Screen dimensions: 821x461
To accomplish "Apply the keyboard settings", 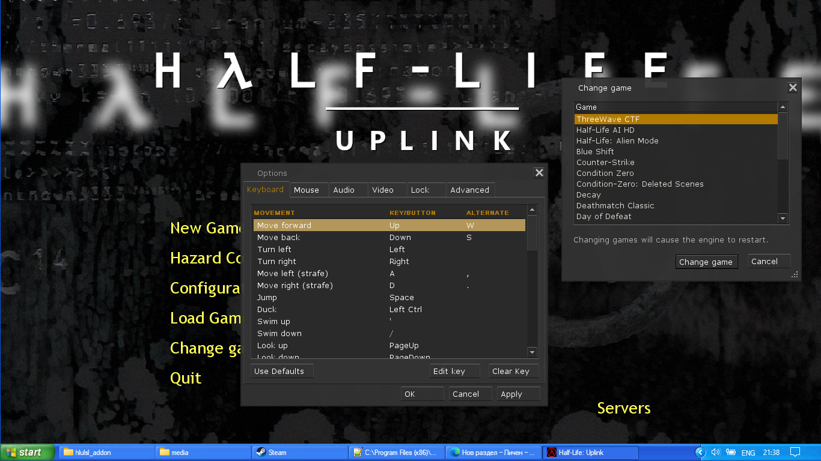I will (517, 394).
